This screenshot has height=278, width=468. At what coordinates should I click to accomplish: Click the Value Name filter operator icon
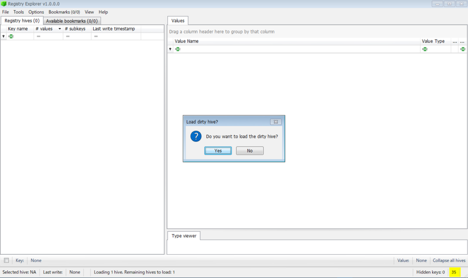(178, 49)
